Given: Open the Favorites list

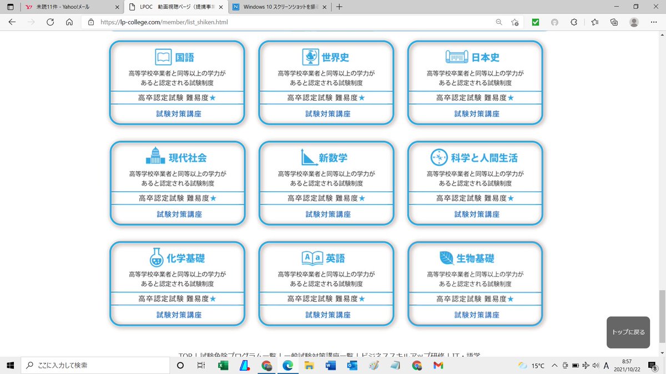Looking at the screenshot, I should click(x=594, y=22).
